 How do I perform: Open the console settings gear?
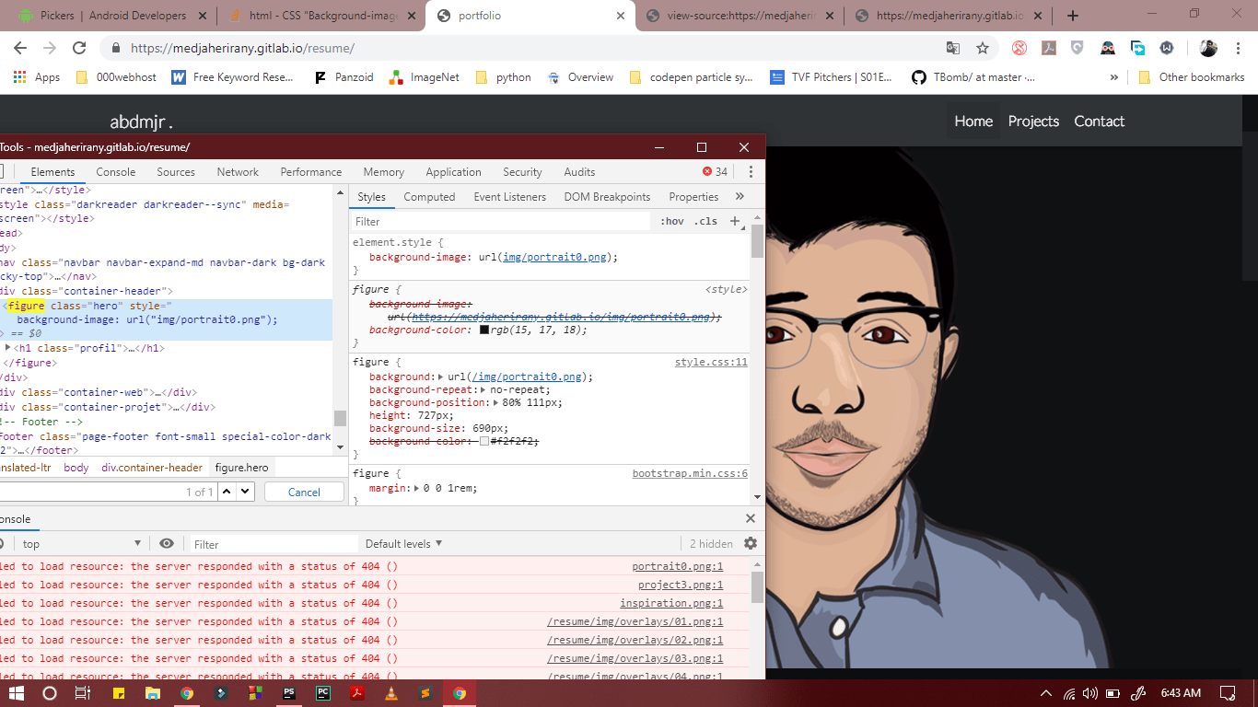tap(751, 543)
